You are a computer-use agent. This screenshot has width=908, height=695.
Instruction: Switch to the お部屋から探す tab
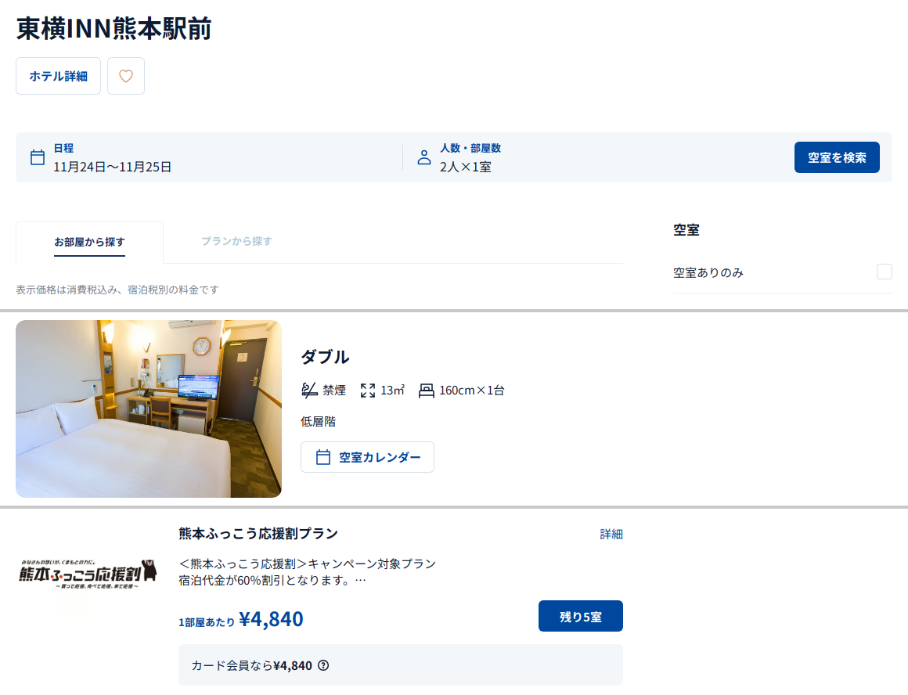(x=90, y=242)
